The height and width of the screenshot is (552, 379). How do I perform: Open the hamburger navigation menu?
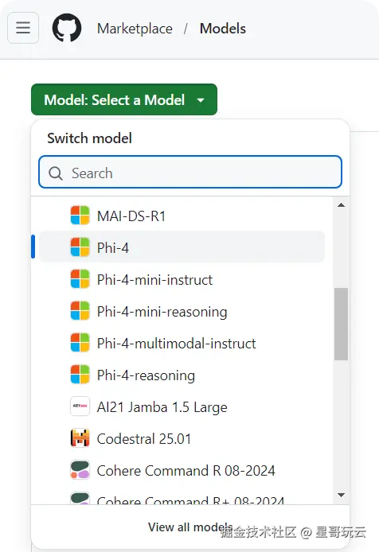(23, 28)
